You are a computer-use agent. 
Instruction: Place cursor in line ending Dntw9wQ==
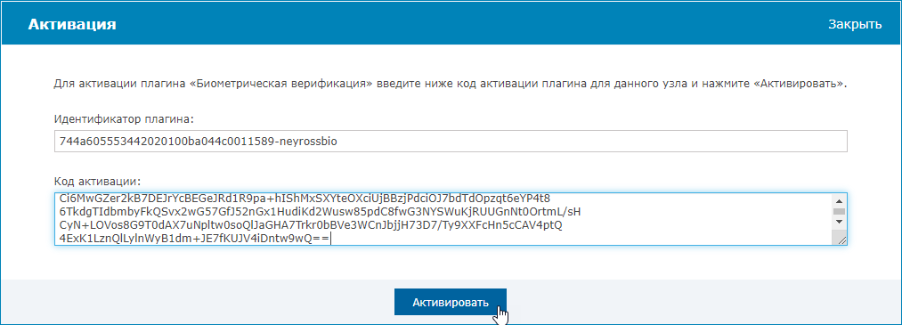click(195, 238)
